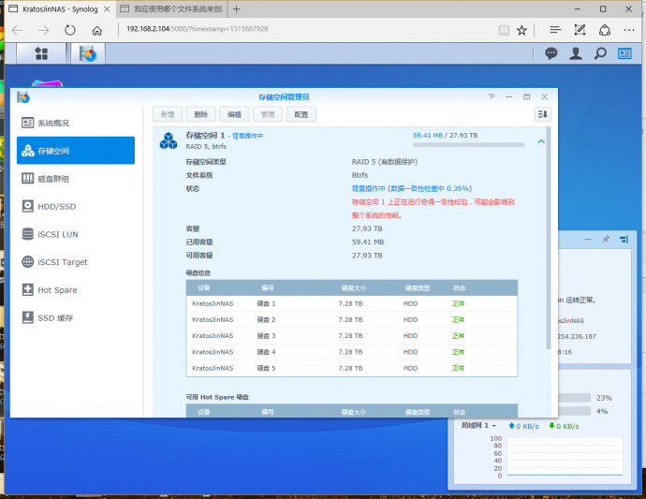Select 磁盘群组 in the sidebar
This screenshot has height=499, width=646.
point(54,179)
